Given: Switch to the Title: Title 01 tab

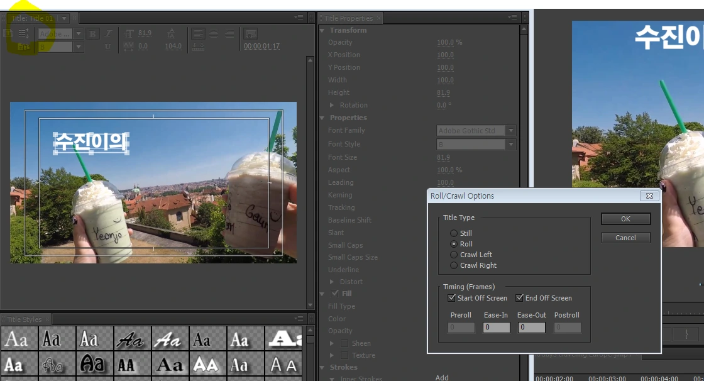Looking at the screenshot, I should coord(32,18).
